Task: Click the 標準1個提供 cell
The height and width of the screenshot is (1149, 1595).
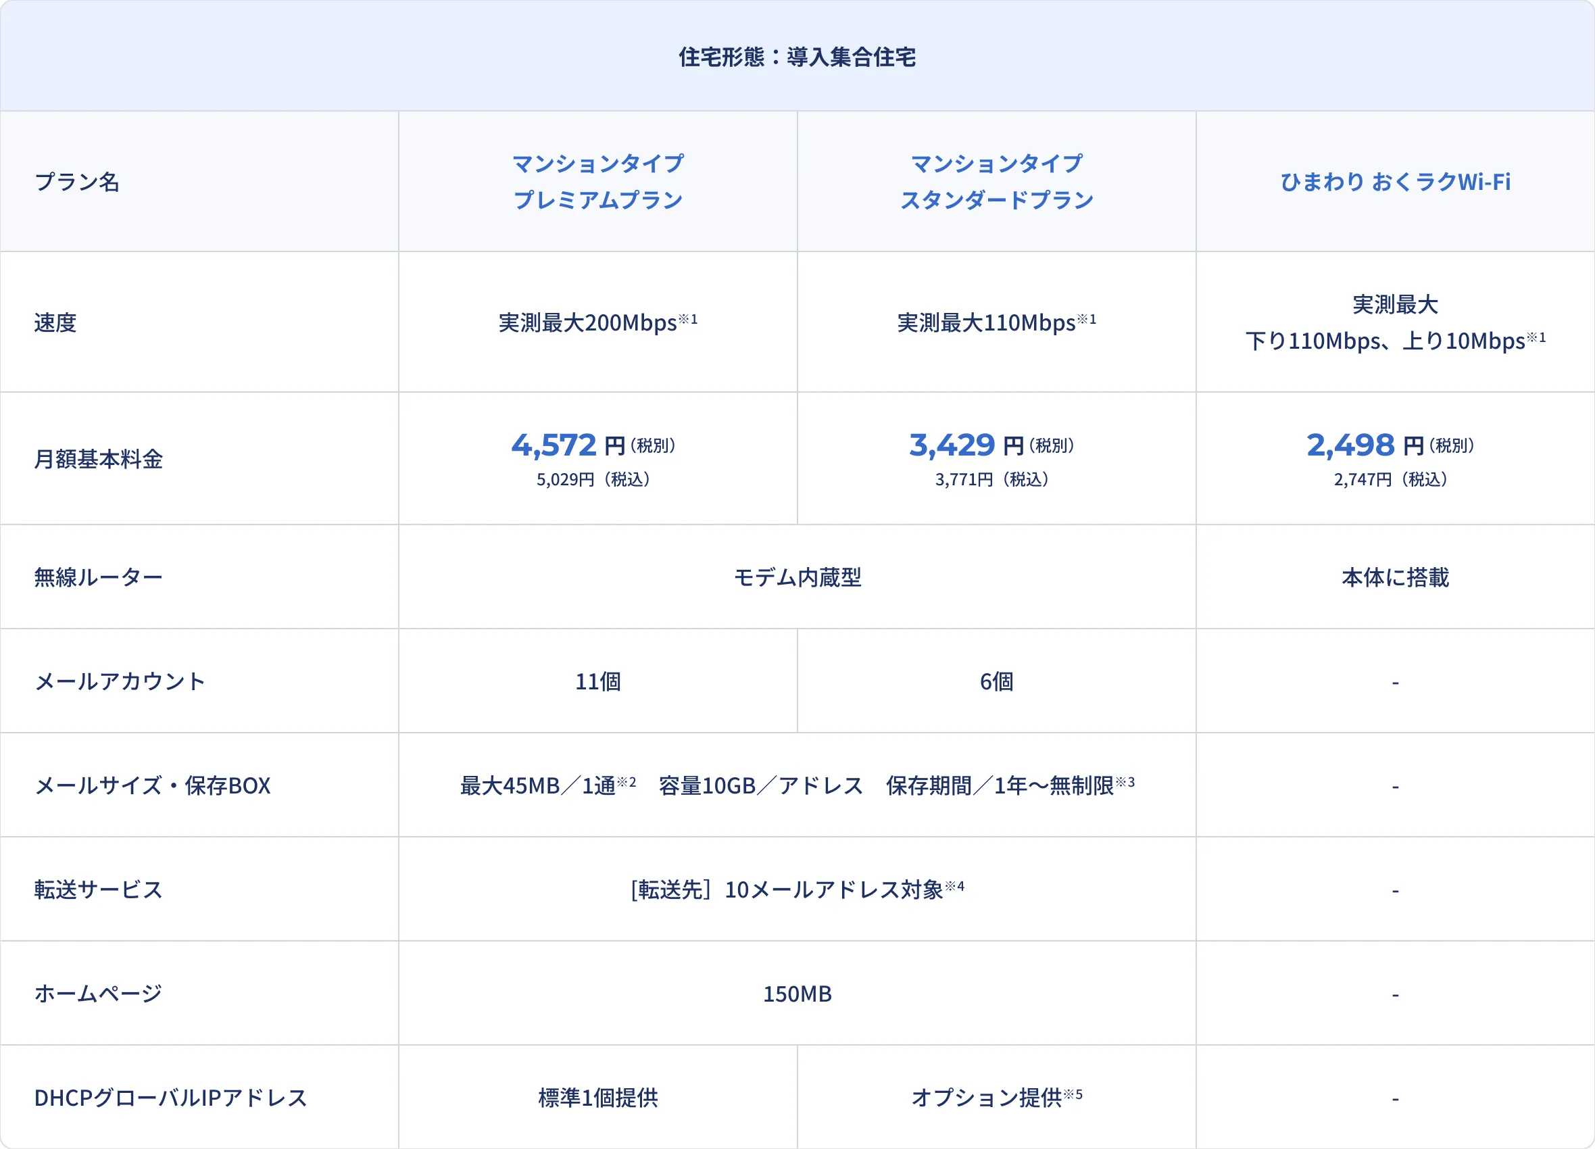Action: point(597,1098)
